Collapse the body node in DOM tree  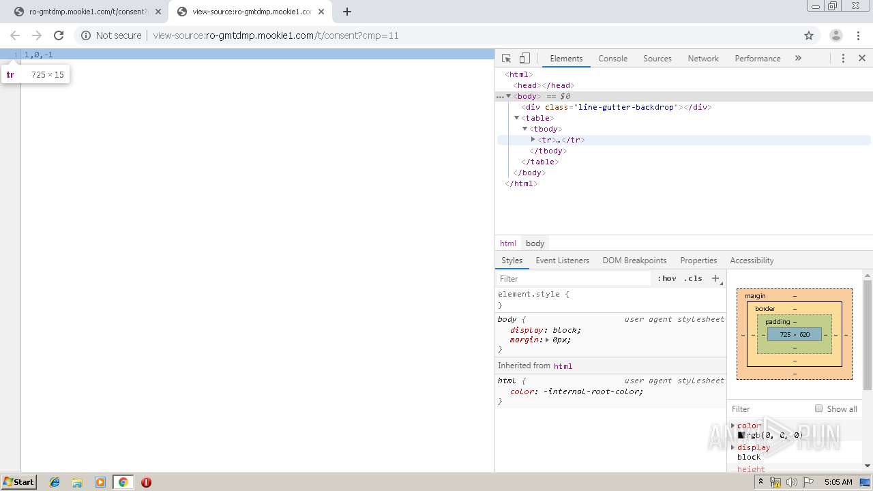click(x=508, y=96)
